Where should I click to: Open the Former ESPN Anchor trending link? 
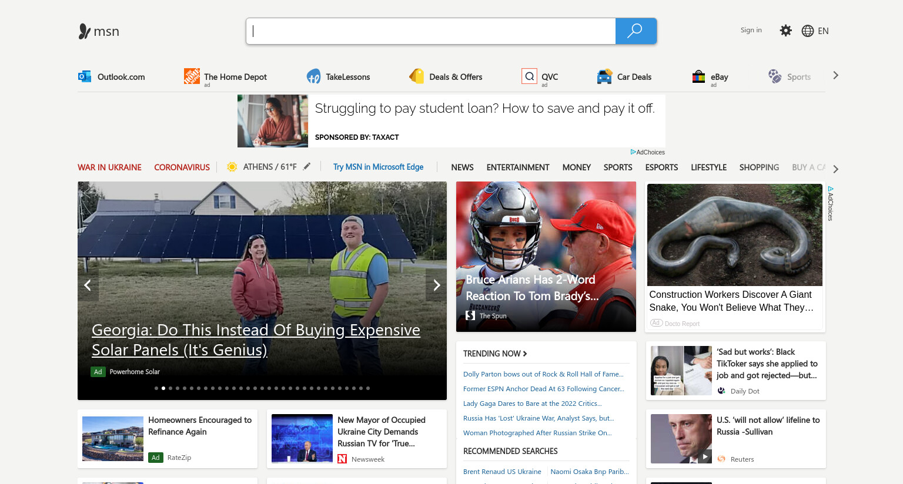544,389
